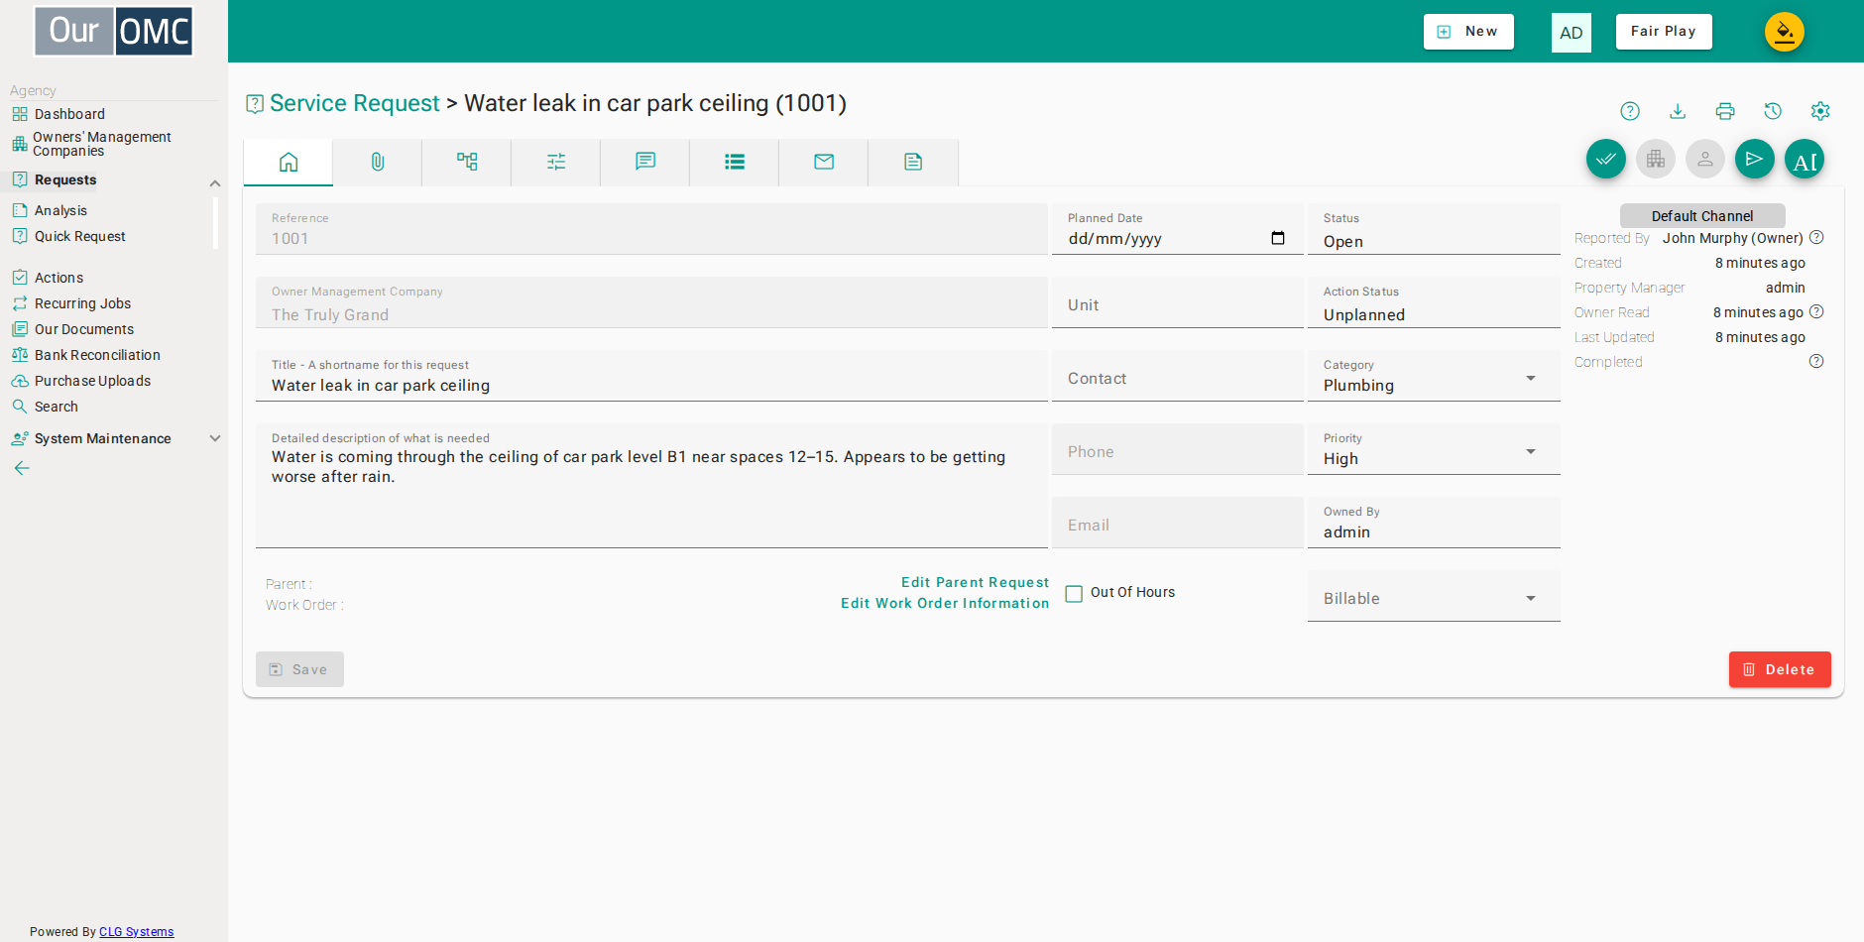Screen dimensions: 1864x942
Task: Click the Owned By field showing admin
Action: [x=1434, y=524]
